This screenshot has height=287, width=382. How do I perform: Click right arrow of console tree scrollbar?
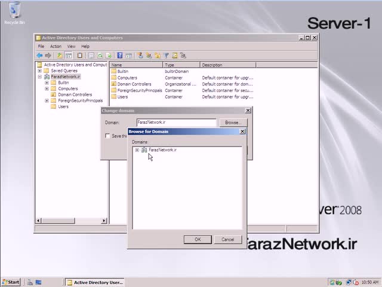click(x=104, y=221)
